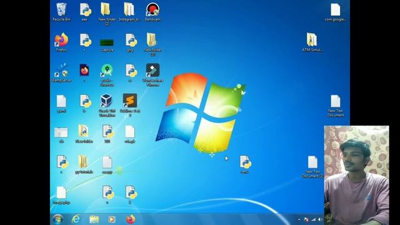Select the 'New folder (3)' folder
Viewport: 400px width, 225px height.
[152, 44]
